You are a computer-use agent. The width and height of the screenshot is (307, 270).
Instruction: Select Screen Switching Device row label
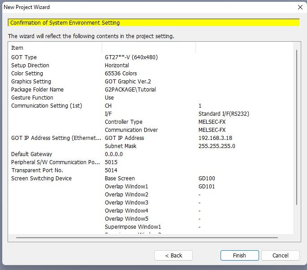tap(41, 179)
